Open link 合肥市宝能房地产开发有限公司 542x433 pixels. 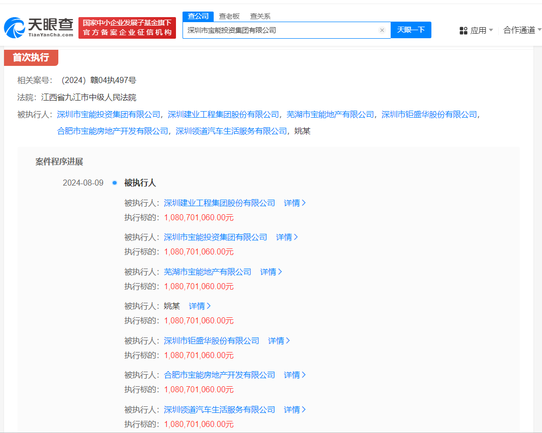[x=218, y=375]
